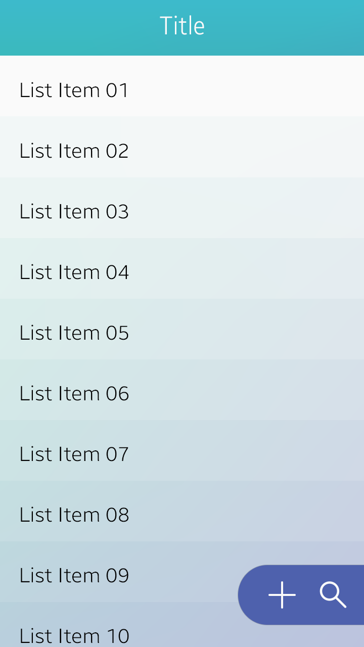364x647 pixels.
Task: Click the blank space right of List Item 07
Action: pos(253,454)
